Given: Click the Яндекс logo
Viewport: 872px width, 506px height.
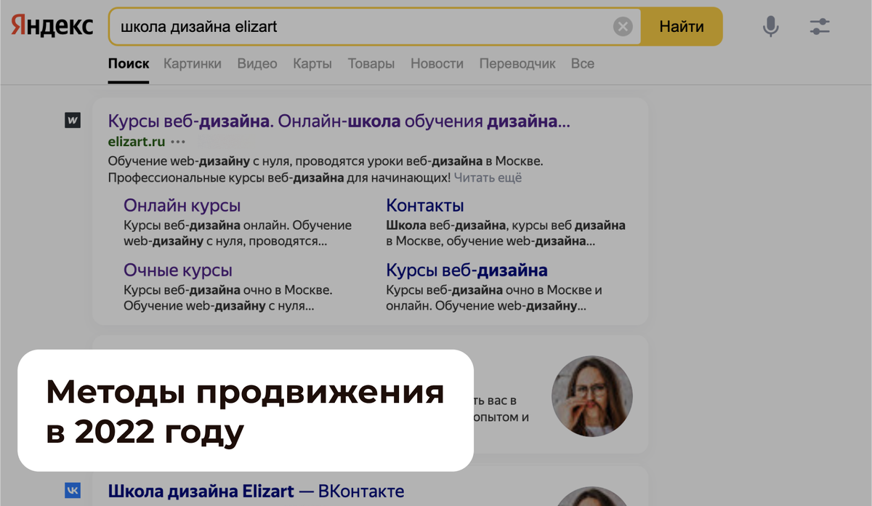Looking at the screenshot, I should click(x=52, y=27).
